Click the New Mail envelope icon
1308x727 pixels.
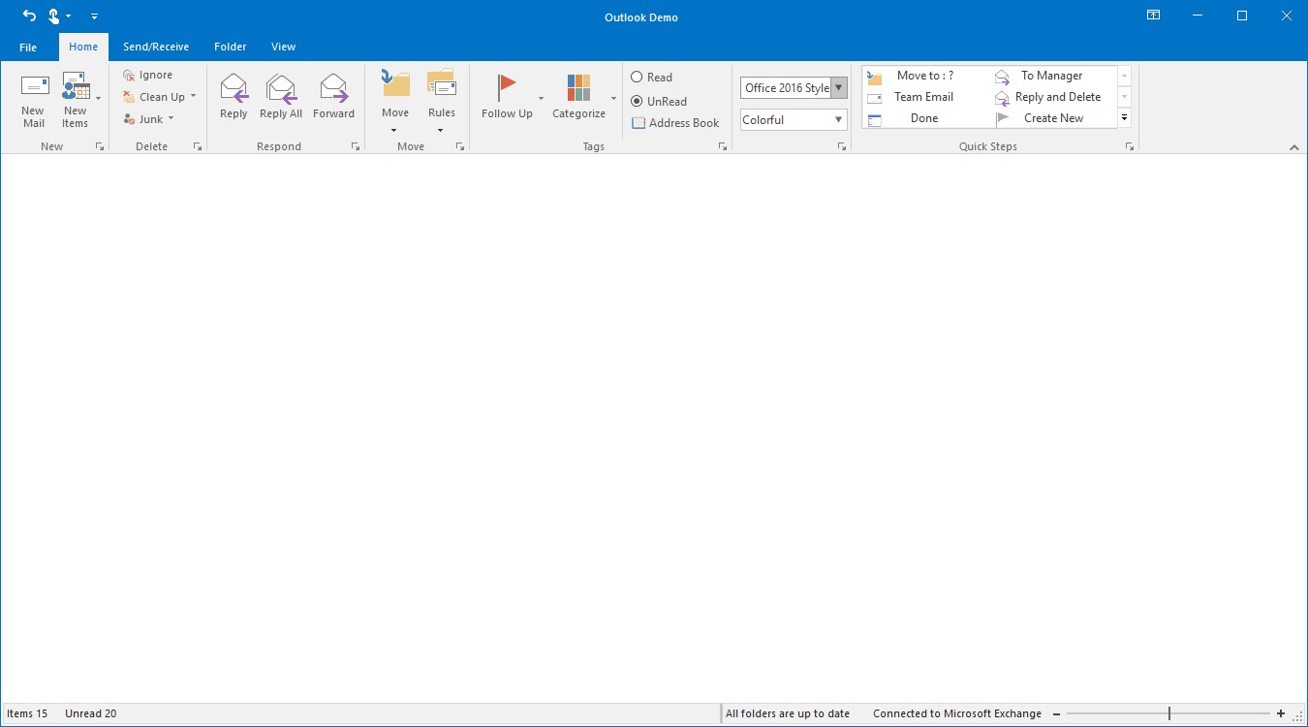[34, 86]
